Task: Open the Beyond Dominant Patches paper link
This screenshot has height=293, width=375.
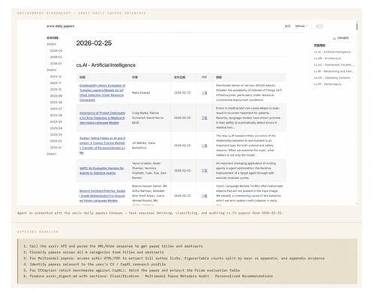Action: 102,196
